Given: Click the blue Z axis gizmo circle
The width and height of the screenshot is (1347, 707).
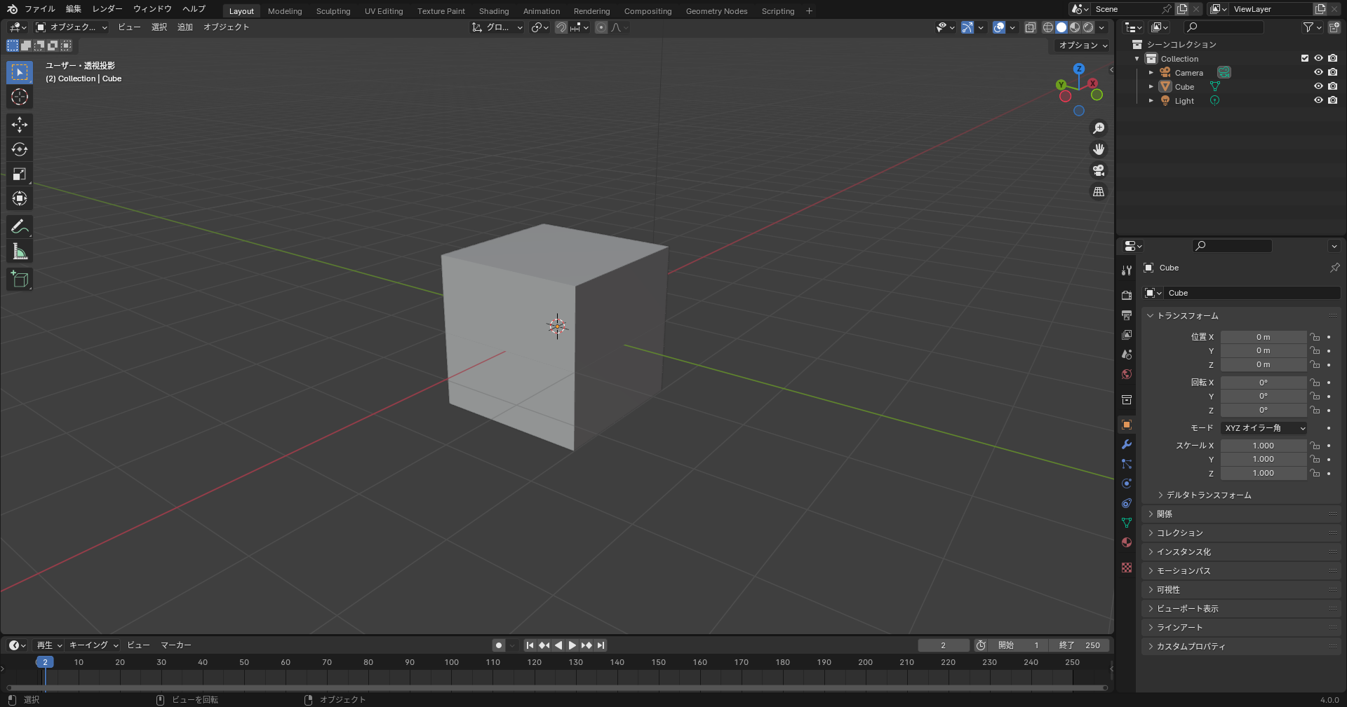Looking at the screenshot, I should click(x=1079, y=69).
